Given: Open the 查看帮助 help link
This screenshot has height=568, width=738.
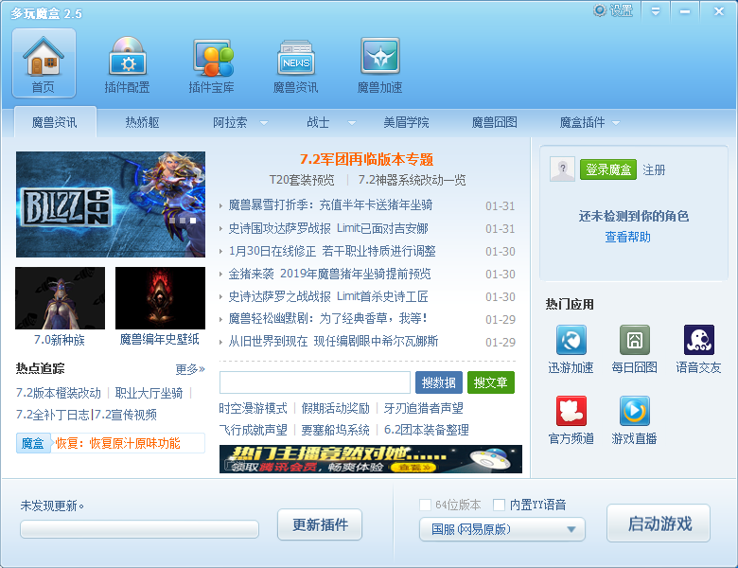Looking at the screenshot, I should [x=628, y=237].
